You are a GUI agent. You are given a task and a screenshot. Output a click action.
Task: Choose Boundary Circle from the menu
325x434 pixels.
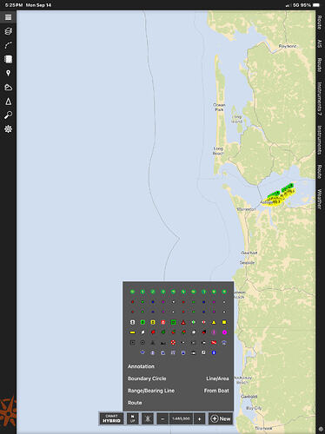147,378
